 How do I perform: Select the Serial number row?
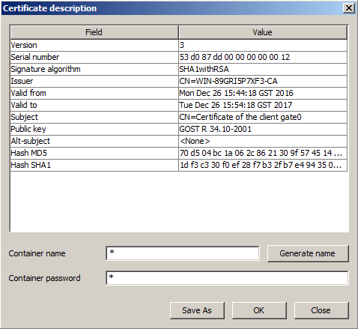coord(178,57)
